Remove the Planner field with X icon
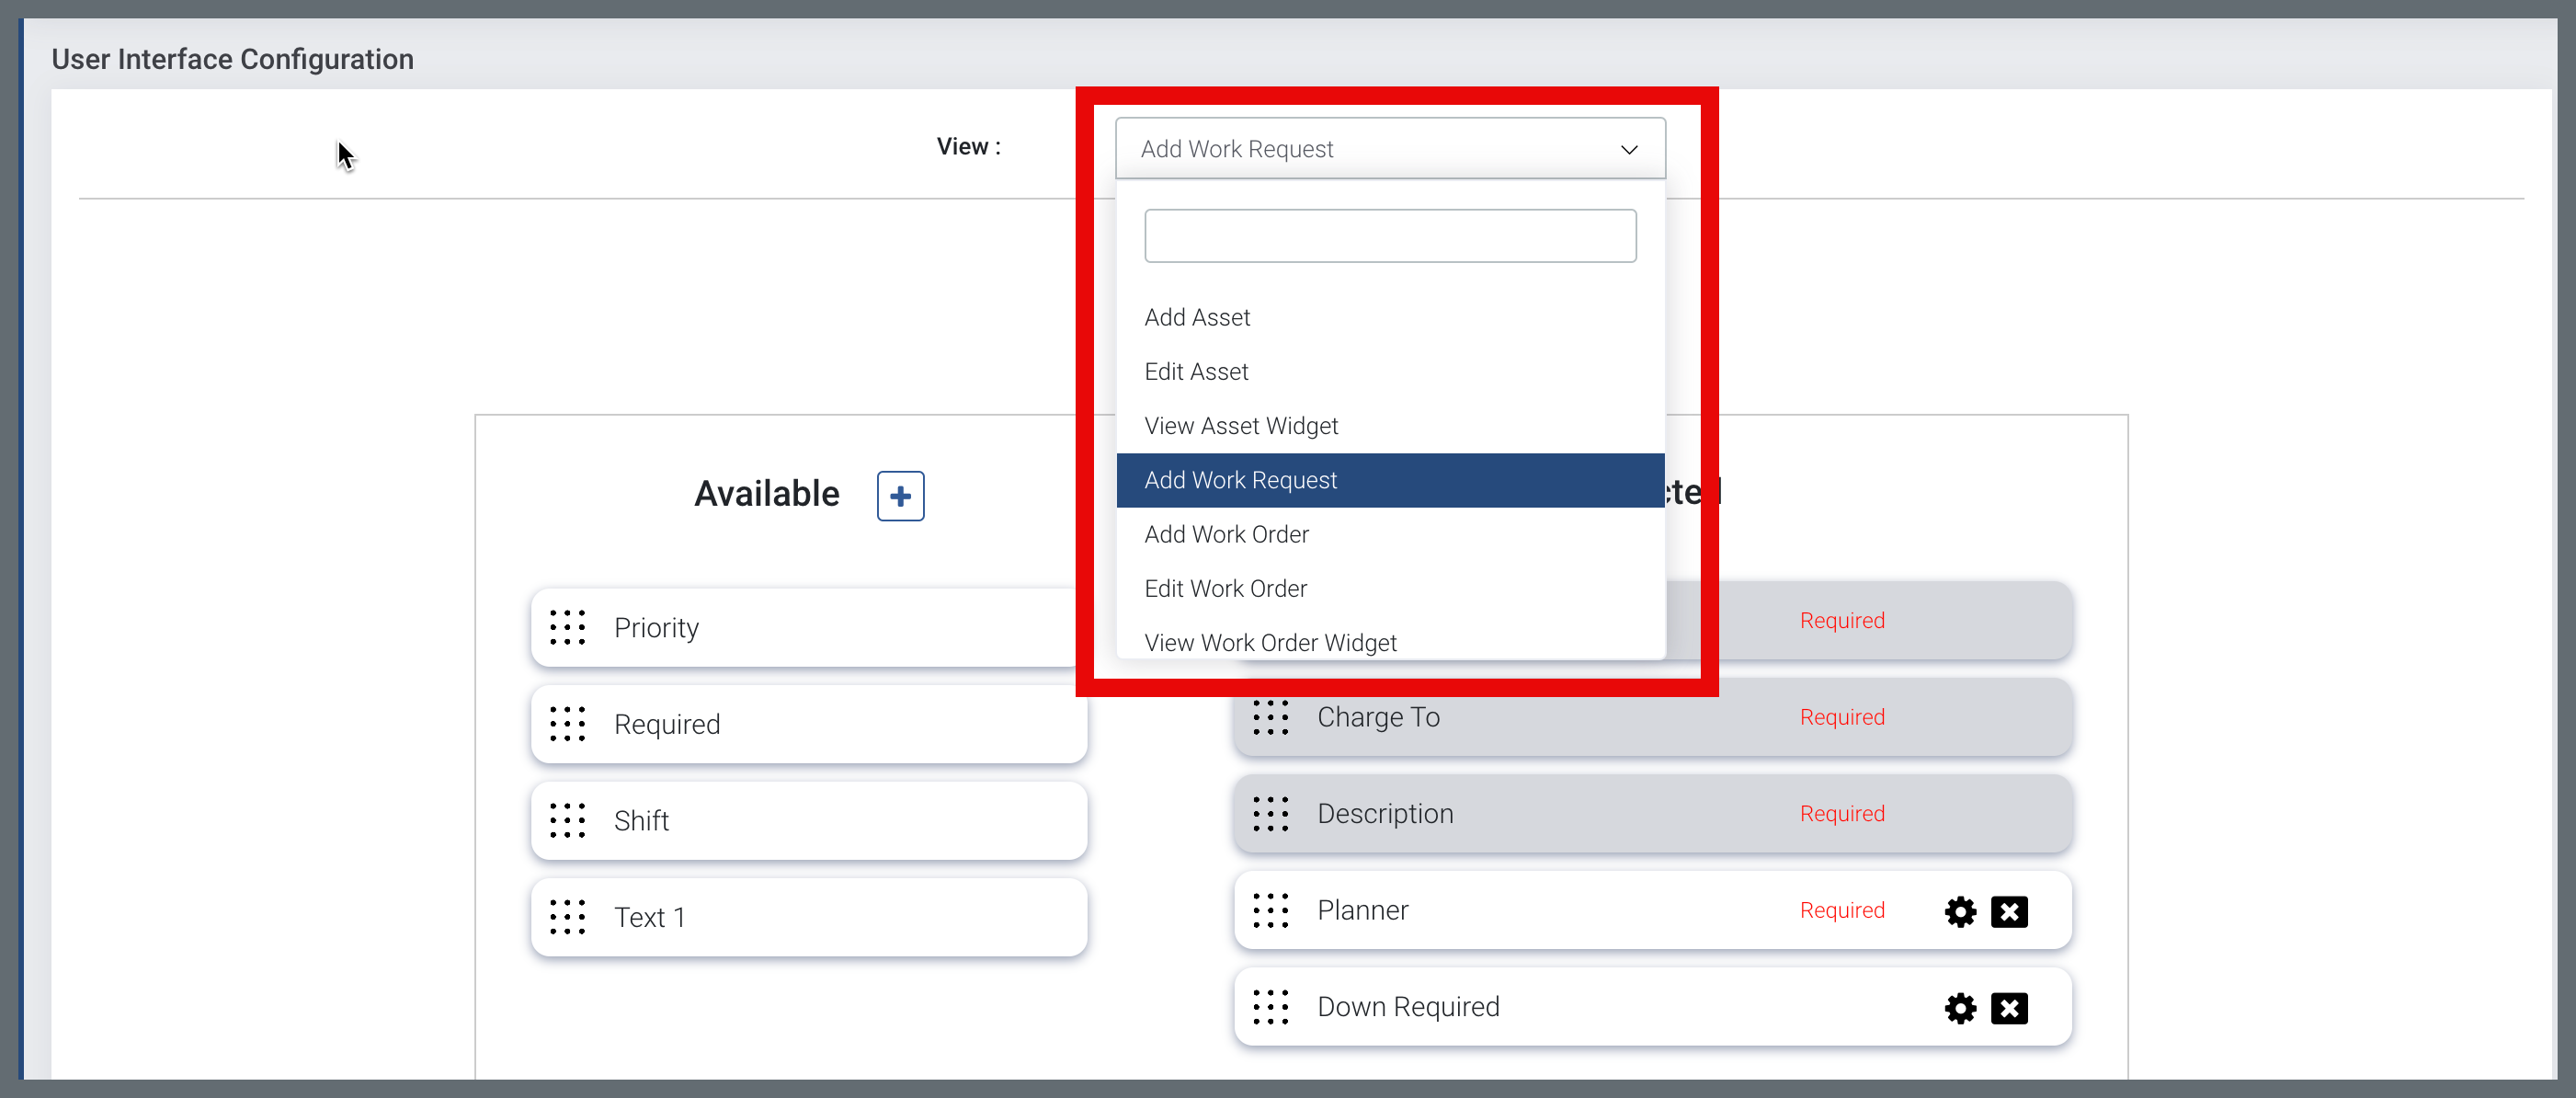This screenshot has height=1098, width=2576. pos(2008,911)
